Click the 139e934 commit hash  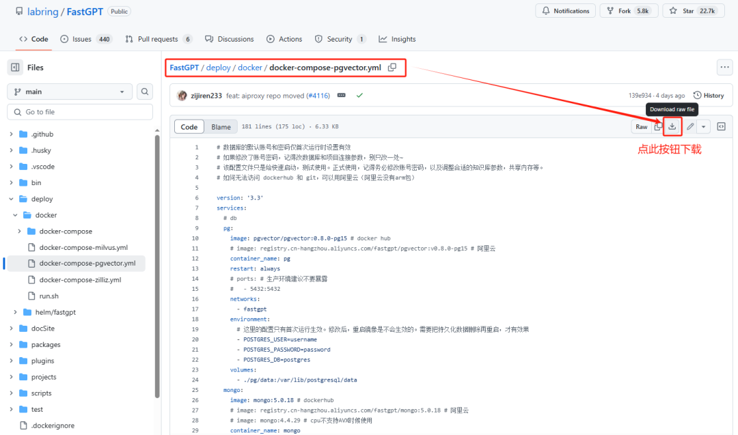(x=640, y=96)
